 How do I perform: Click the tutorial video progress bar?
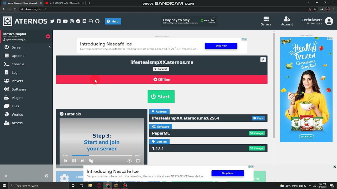pyautogui.click(x=102, y=155)
